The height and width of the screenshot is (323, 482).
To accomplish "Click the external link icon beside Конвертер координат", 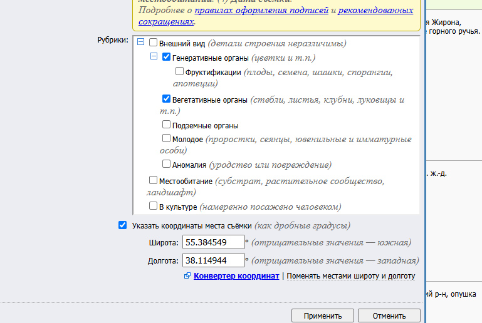I will (187, 276).
